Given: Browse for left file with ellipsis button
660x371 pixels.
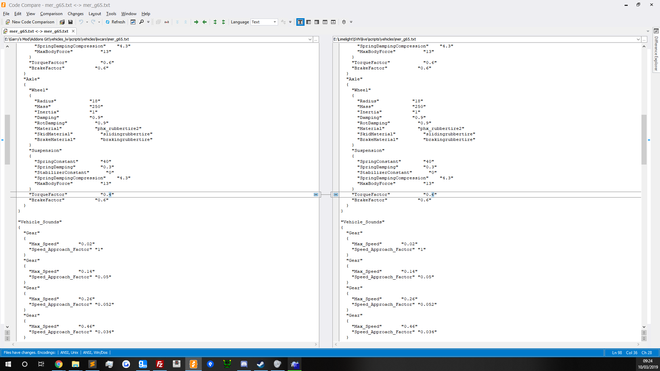Looking at the screenshot, I should click(316, 40).
